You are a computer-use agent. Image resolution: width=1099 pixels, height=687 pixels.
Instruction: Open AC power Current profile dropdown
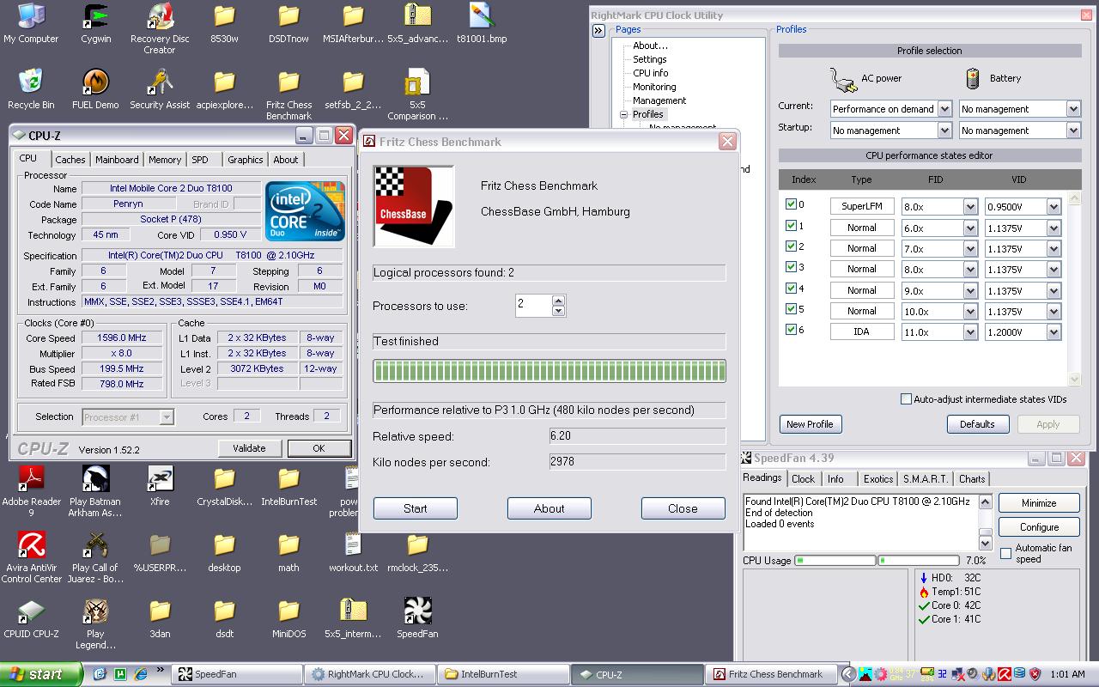(944, 109)
